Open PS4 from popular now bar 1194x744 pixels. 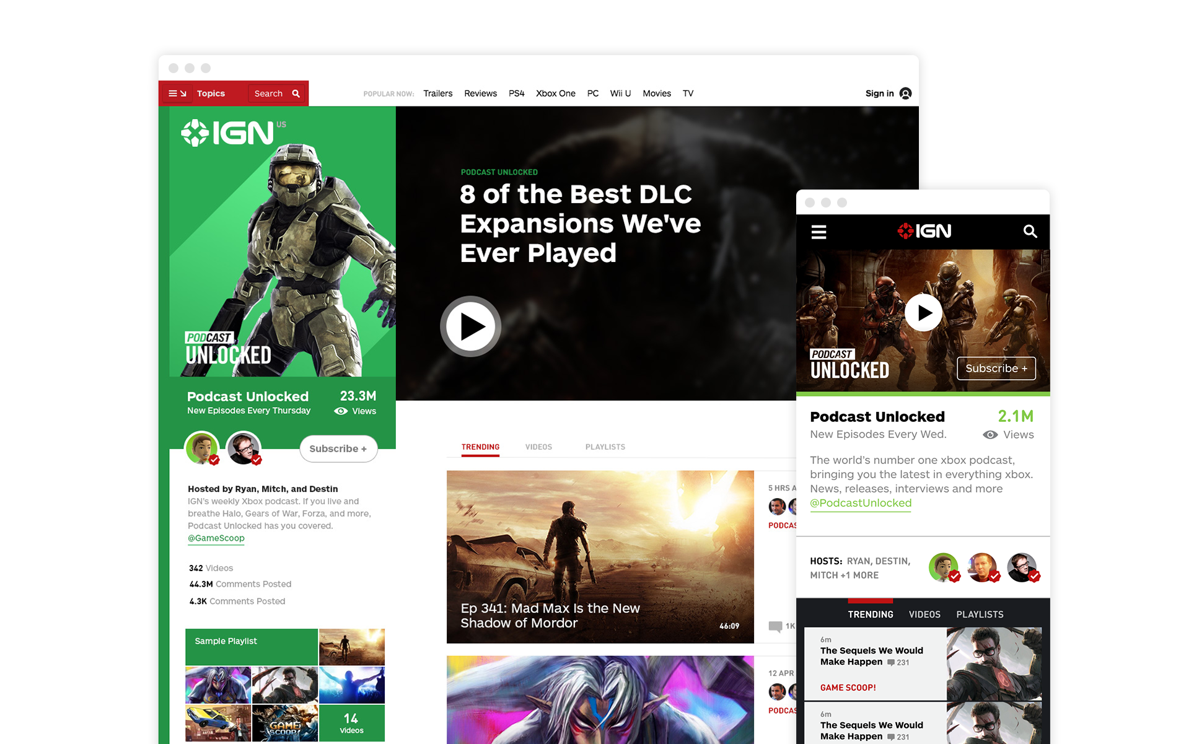[x=516, y=94]
